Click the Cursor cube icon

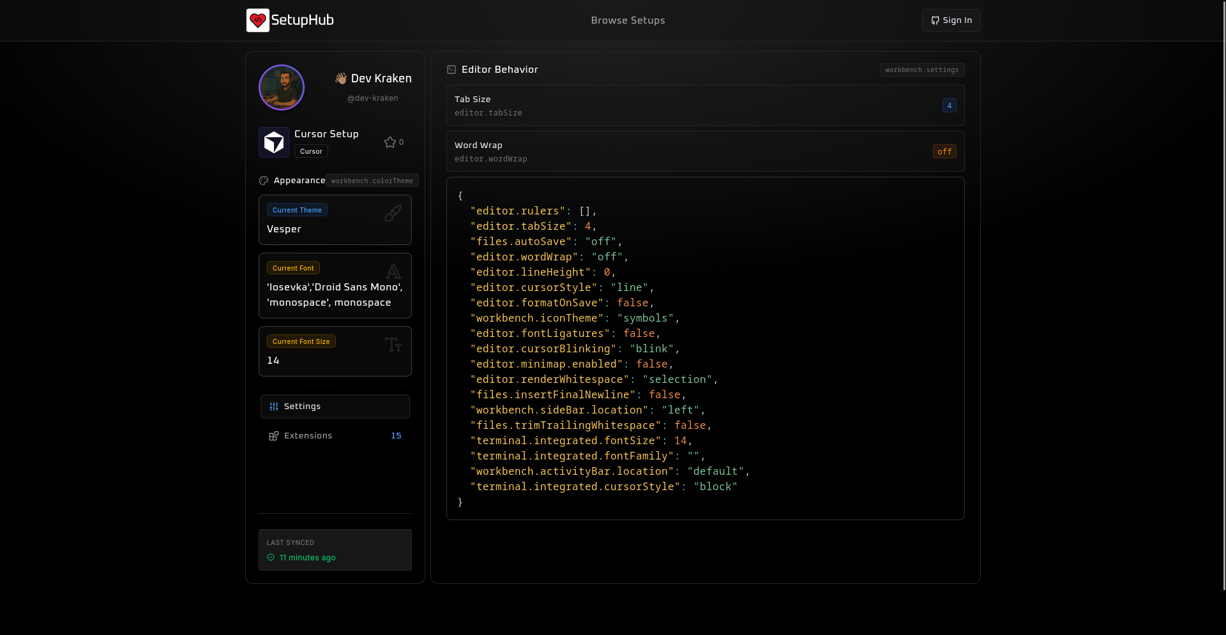[x=274, y=142]
